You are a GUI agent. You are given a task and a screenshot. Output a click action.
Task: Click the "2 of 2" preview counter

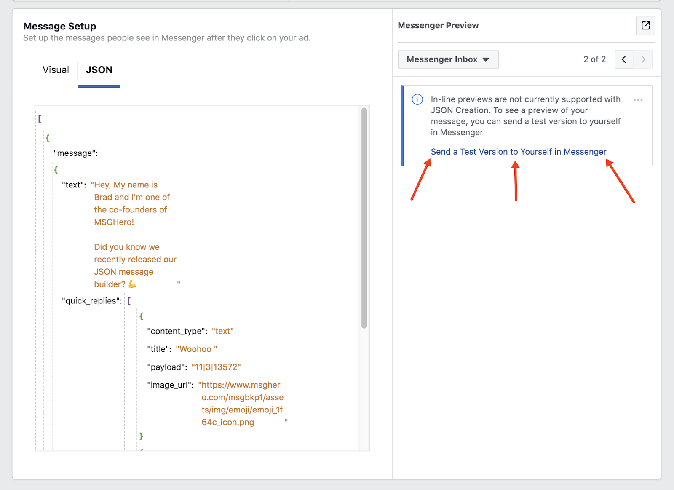click(594, 59)
